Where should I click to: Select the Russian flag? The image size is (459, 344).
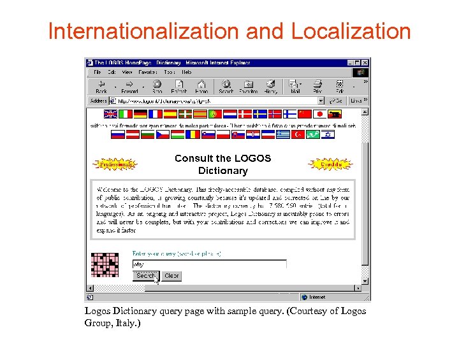pyautogui.click(x=118, y=134)
